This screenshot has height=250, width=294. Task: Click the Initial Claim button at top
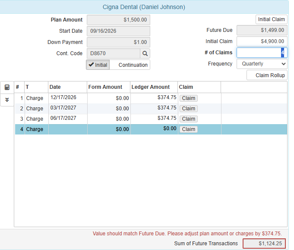(x=271, y=19)
